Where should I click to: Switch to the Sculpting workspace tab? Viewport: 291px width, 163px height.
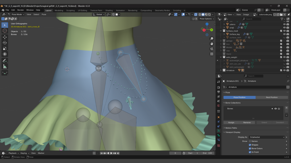click(x=70, y=10)
